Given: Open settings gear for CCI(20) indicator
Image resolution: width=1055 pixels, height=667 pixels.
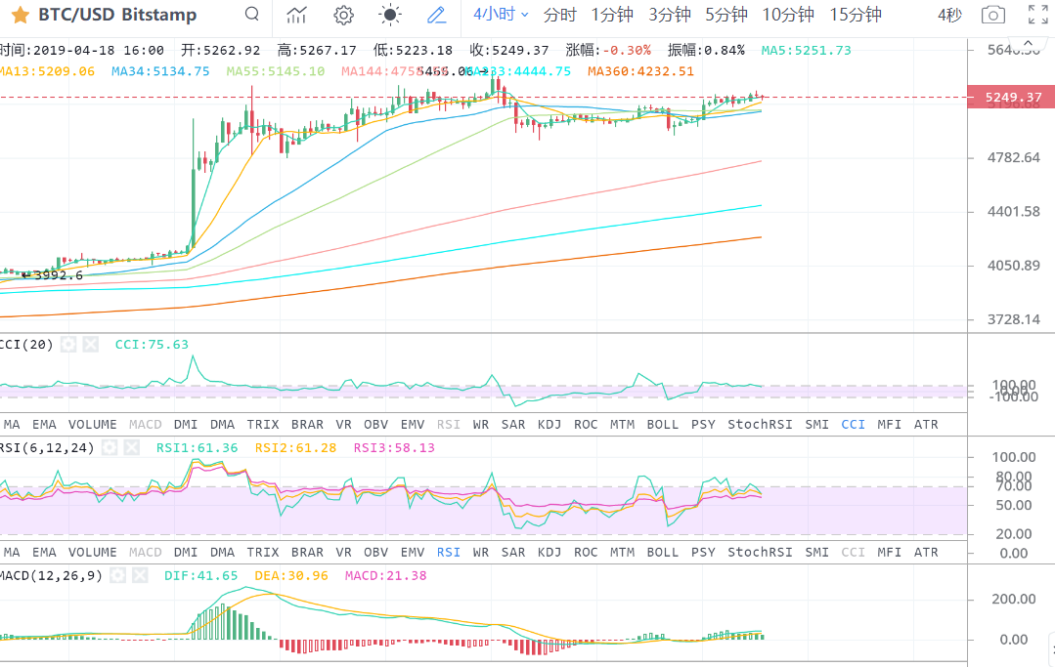Looking at the screenshot, I should tap(68, 345).
